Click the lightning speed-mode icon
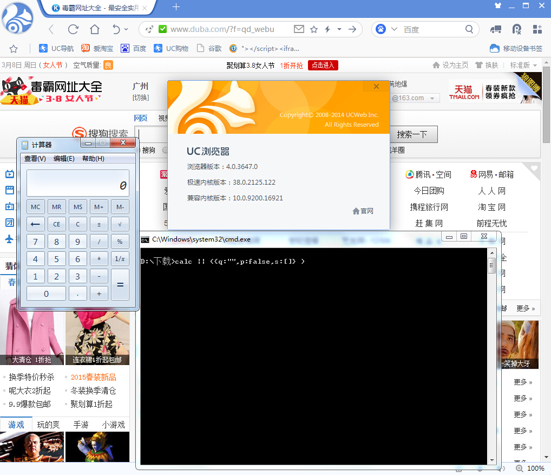The width and height of the screenshot is (551, 475). 327,29
